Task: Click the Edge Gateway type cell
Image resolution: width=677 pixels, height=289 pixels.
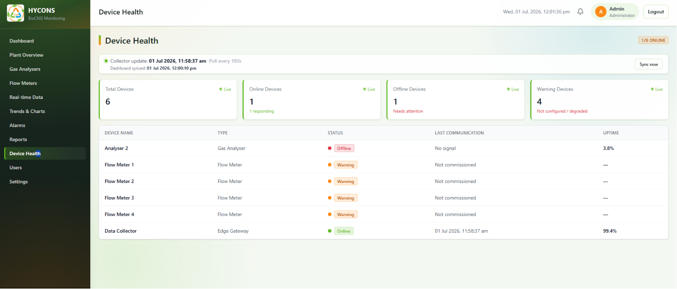Action: click(x=233, y=231)
